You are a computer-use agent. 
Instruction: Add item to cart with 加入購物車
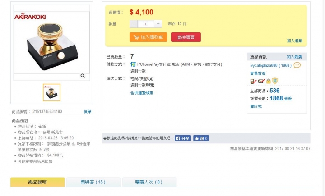[149, 37]
